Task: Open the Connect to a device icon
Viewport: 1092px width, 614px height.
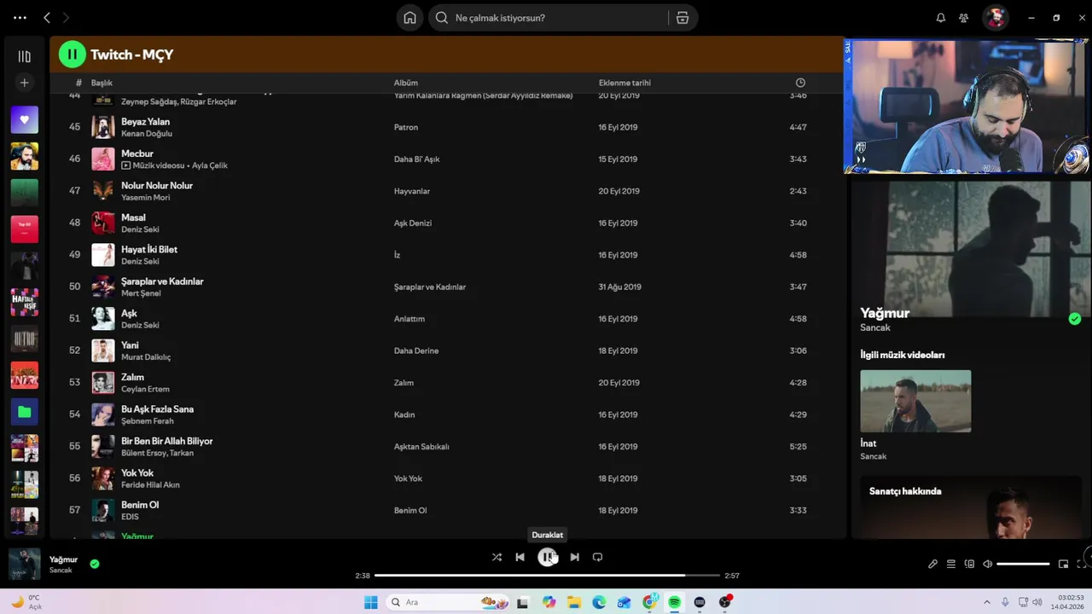Action: [969, 564]
